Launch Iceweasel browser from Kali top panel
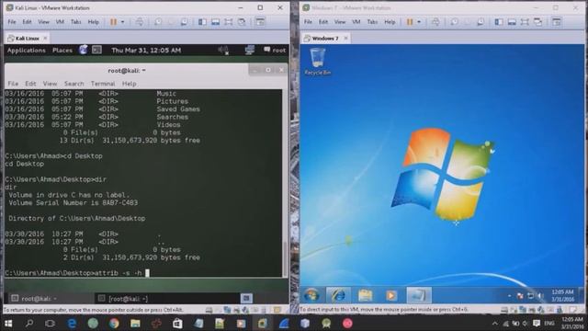Screen dimensions: 588x331 (x=84, y=50)
